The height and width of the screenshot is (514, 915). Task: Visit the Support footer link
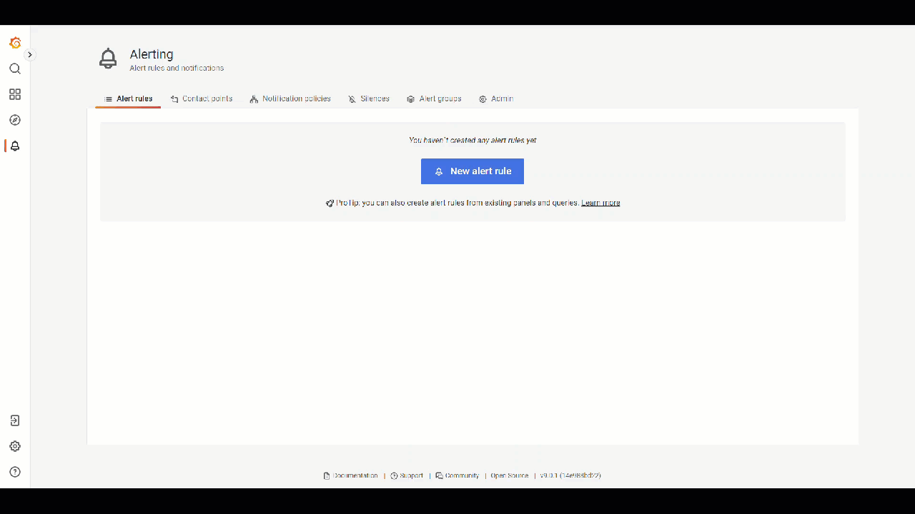click(x=407, y=475)
